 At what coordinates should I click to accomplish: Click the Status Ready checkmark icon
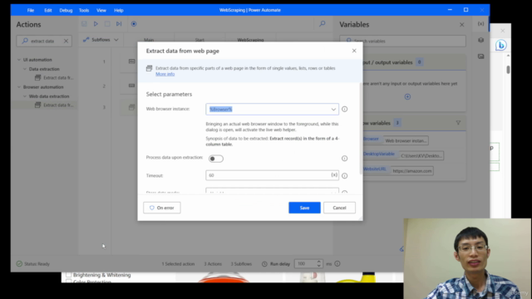coord(19,264)
